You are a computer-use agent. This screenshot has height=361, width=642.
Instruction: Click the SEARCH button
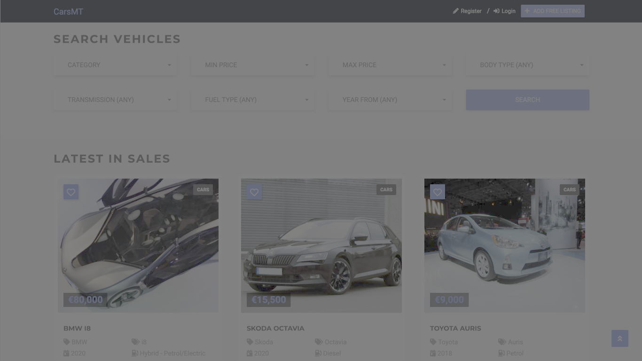[x=527, y=100]
